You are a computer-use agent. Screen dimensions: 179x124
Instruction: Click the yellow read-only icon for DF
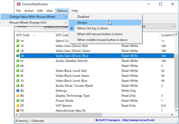coord(18,105)
